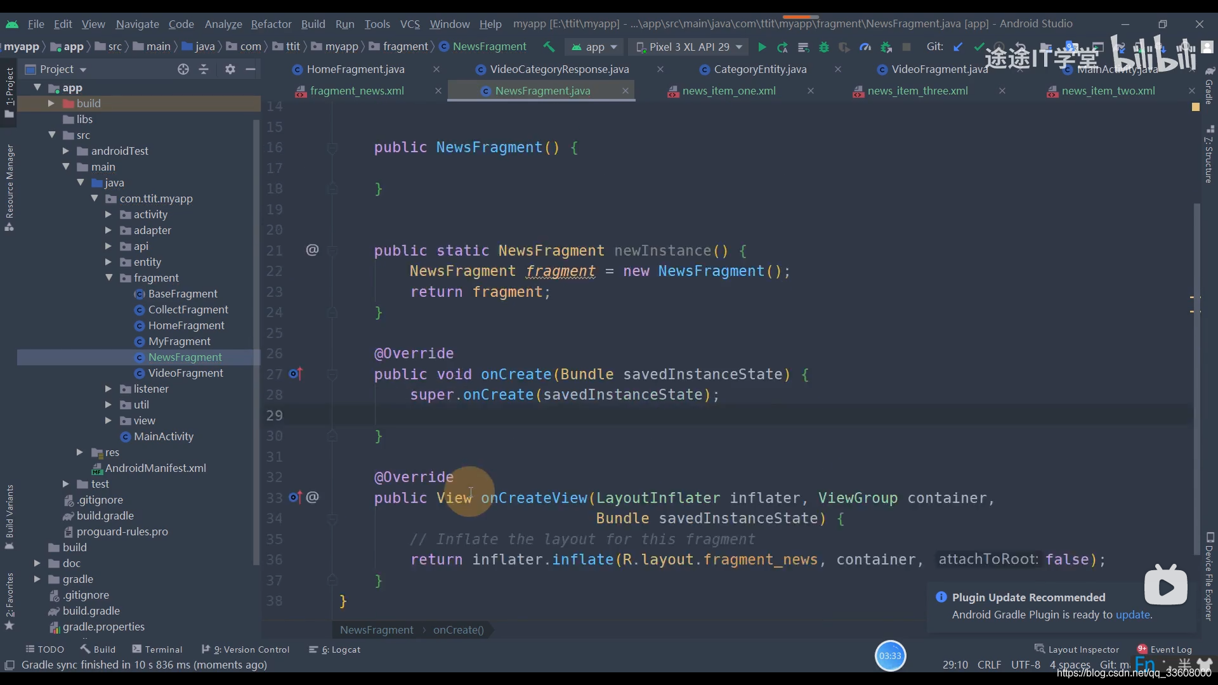Click Apply Changes and Restart Activity icon
Screen dimensions: 1218x685
[782, 47]
